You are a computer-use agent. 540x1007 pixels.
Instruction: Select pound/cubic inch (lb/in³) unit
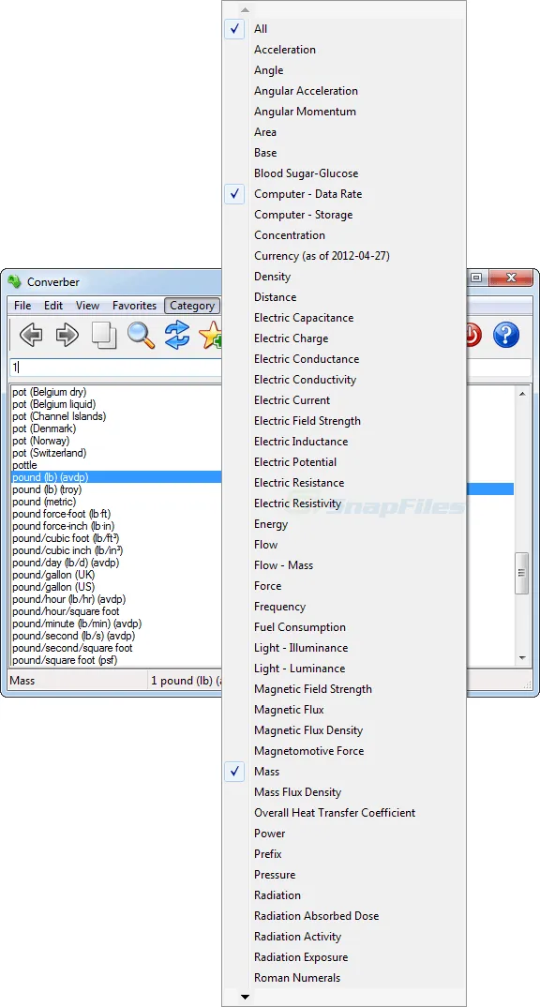coord(67,550)
